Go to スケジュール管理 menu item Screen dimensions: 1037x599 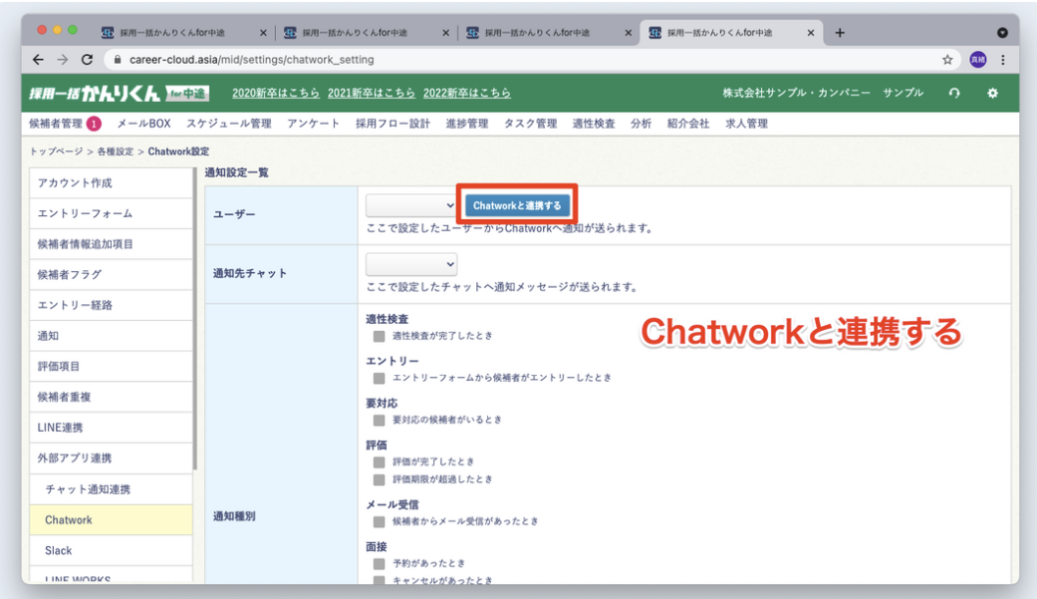click(229, 124)
